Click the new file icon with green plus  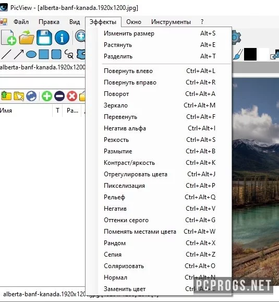9,38
